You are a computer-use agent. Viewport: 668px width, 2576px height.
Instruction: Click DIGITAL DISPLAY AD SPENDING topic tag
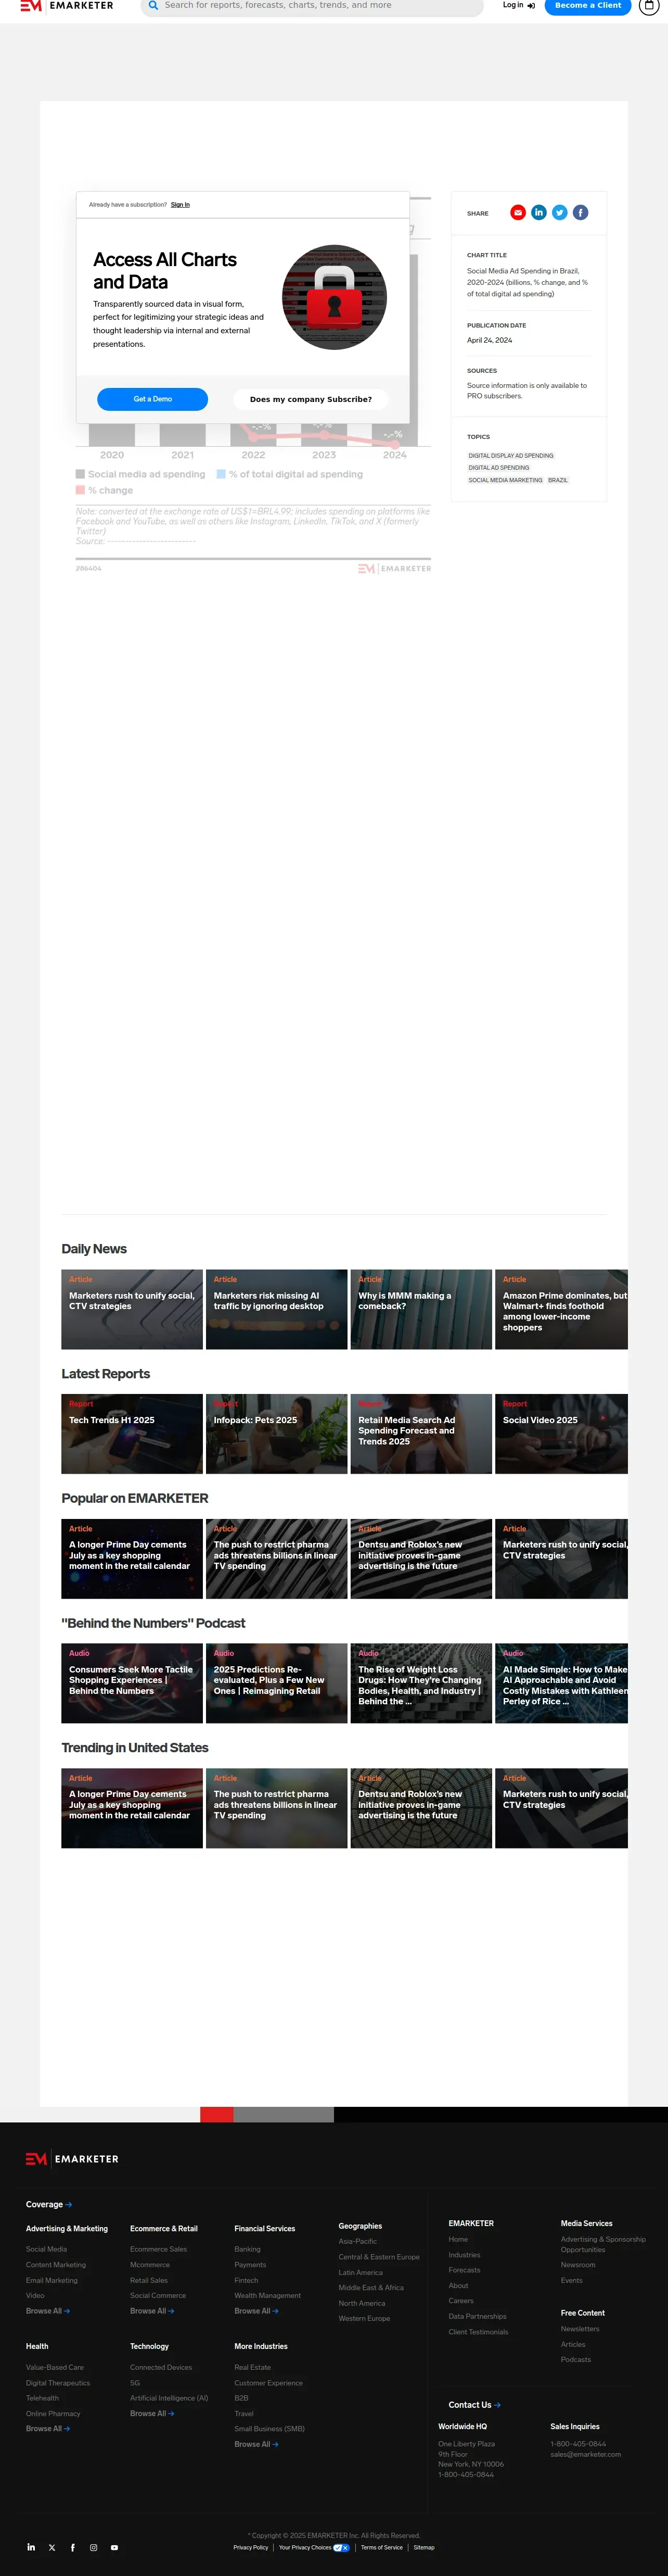(510, 456)
